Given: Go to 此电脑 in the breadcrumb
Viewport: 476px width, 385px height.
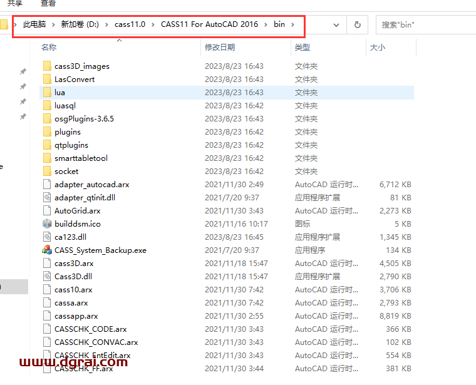Looking at the screenshot, I should [34, 24].
